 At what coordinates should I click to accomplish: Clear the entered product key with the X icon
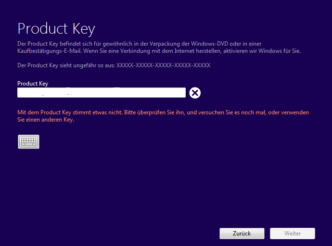click(x=195, y=93)
